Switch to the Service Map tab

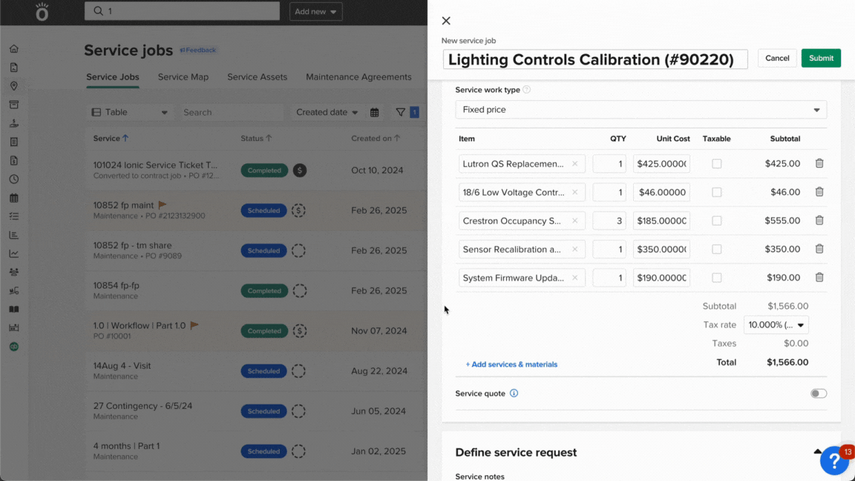tap(183, 77)
